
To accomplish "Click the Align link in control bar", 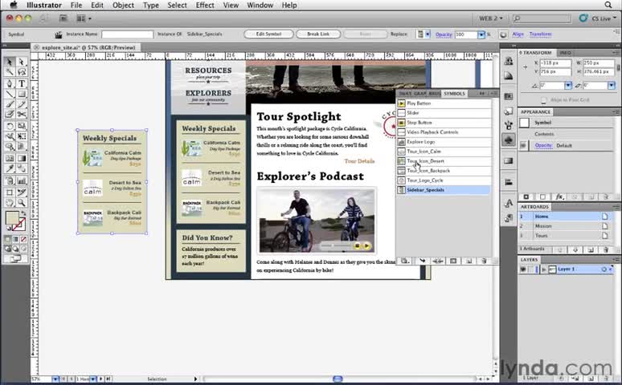I will [518, 34].
